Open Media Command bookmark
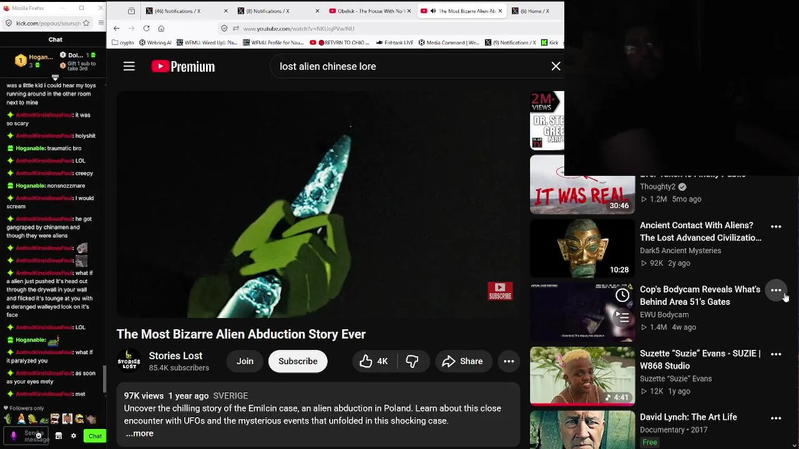The width and height of the screenshot is (799, 449). pos(449,43)
